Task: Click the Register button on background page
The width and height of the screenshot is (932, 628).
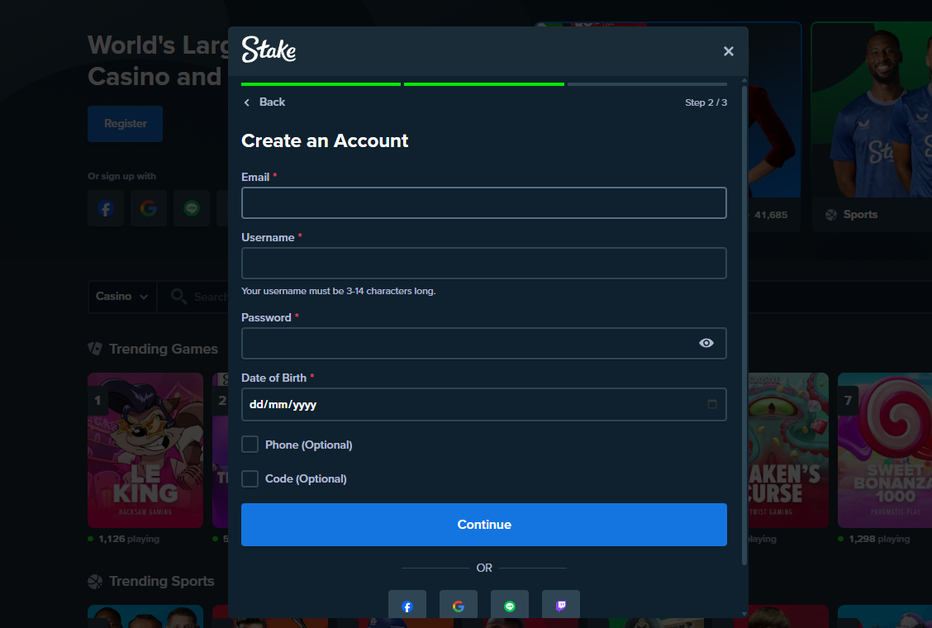Action: pos(125,124)
